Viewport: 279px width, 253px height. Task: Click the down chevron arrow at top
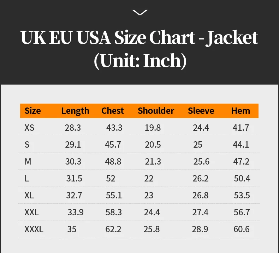(140, 13)
